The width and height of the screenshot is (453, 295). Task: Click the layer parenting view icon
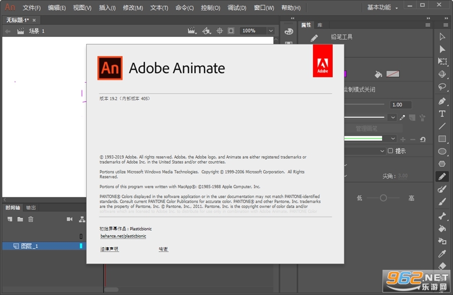[x=82, y=219]
